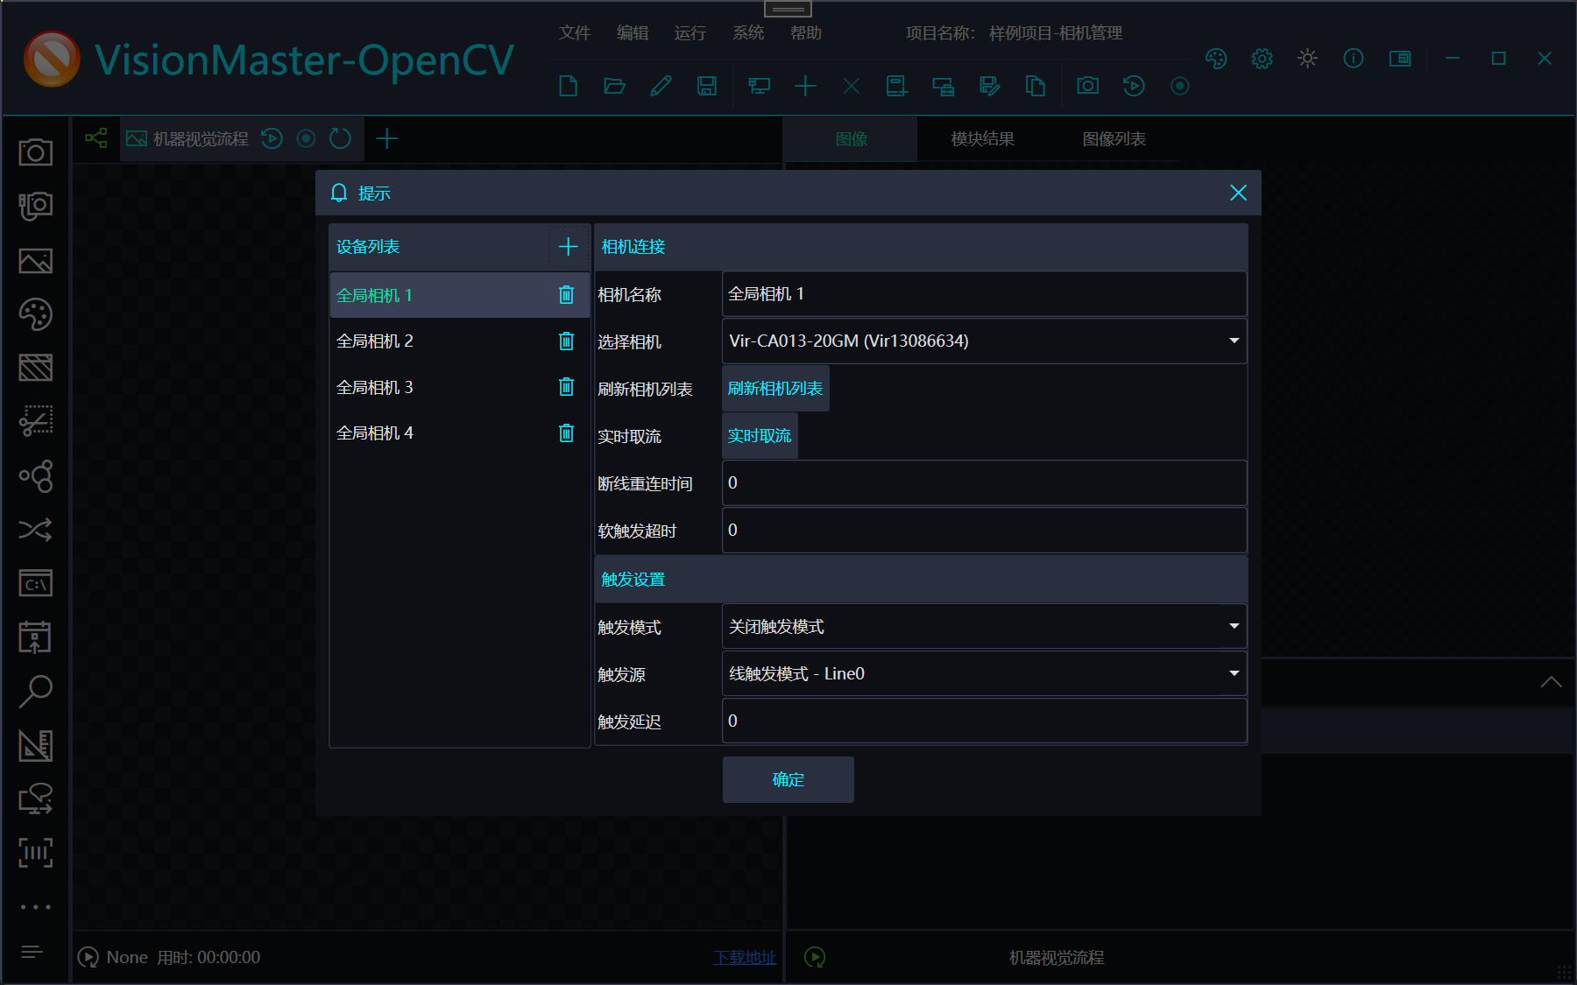
Task: Select the camera tool in left sidebar
Action: [x=36, y=152]
